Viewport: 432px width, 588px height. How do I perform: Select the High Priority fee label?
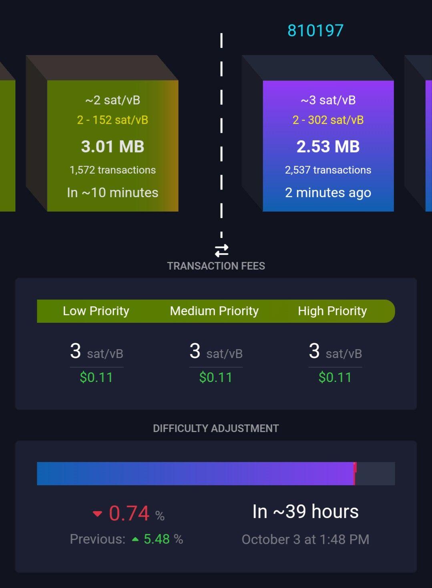(x=332, y=311)
